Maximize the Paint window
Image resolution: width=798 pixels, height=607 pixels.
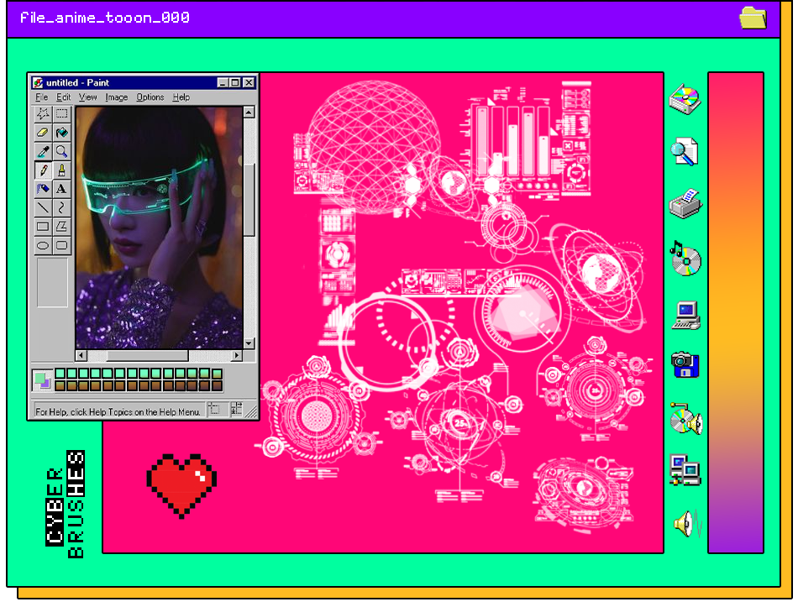pyautogui.click(x=234, y=82)
